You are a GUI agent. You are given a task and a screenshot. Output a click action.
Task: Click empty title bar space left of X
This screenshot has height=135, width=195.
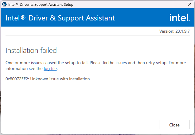point(138,5)
